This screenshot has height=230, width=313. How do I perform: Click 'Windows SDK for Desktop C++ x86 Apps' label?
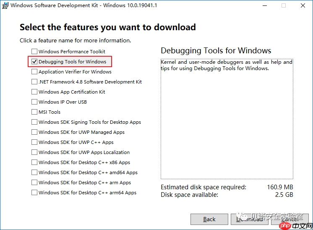[x=84, y=162]
